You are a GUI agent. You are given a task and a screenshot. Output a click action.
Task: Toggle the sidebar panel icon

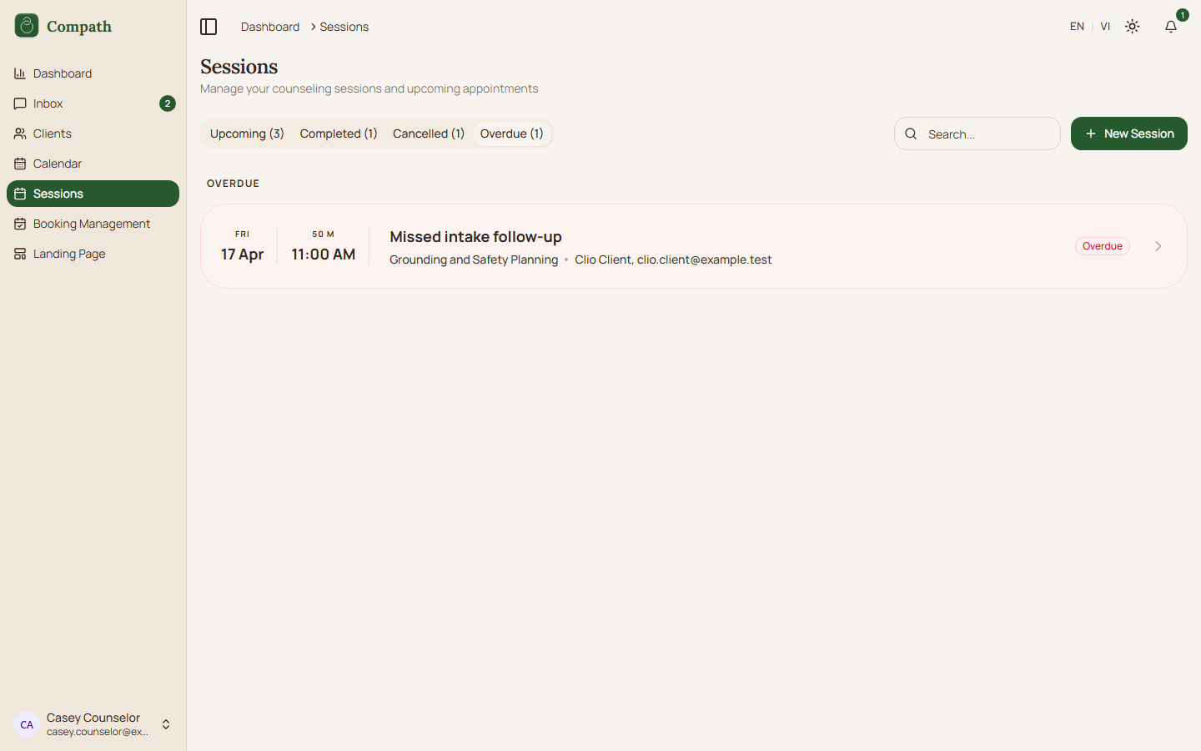209,27
